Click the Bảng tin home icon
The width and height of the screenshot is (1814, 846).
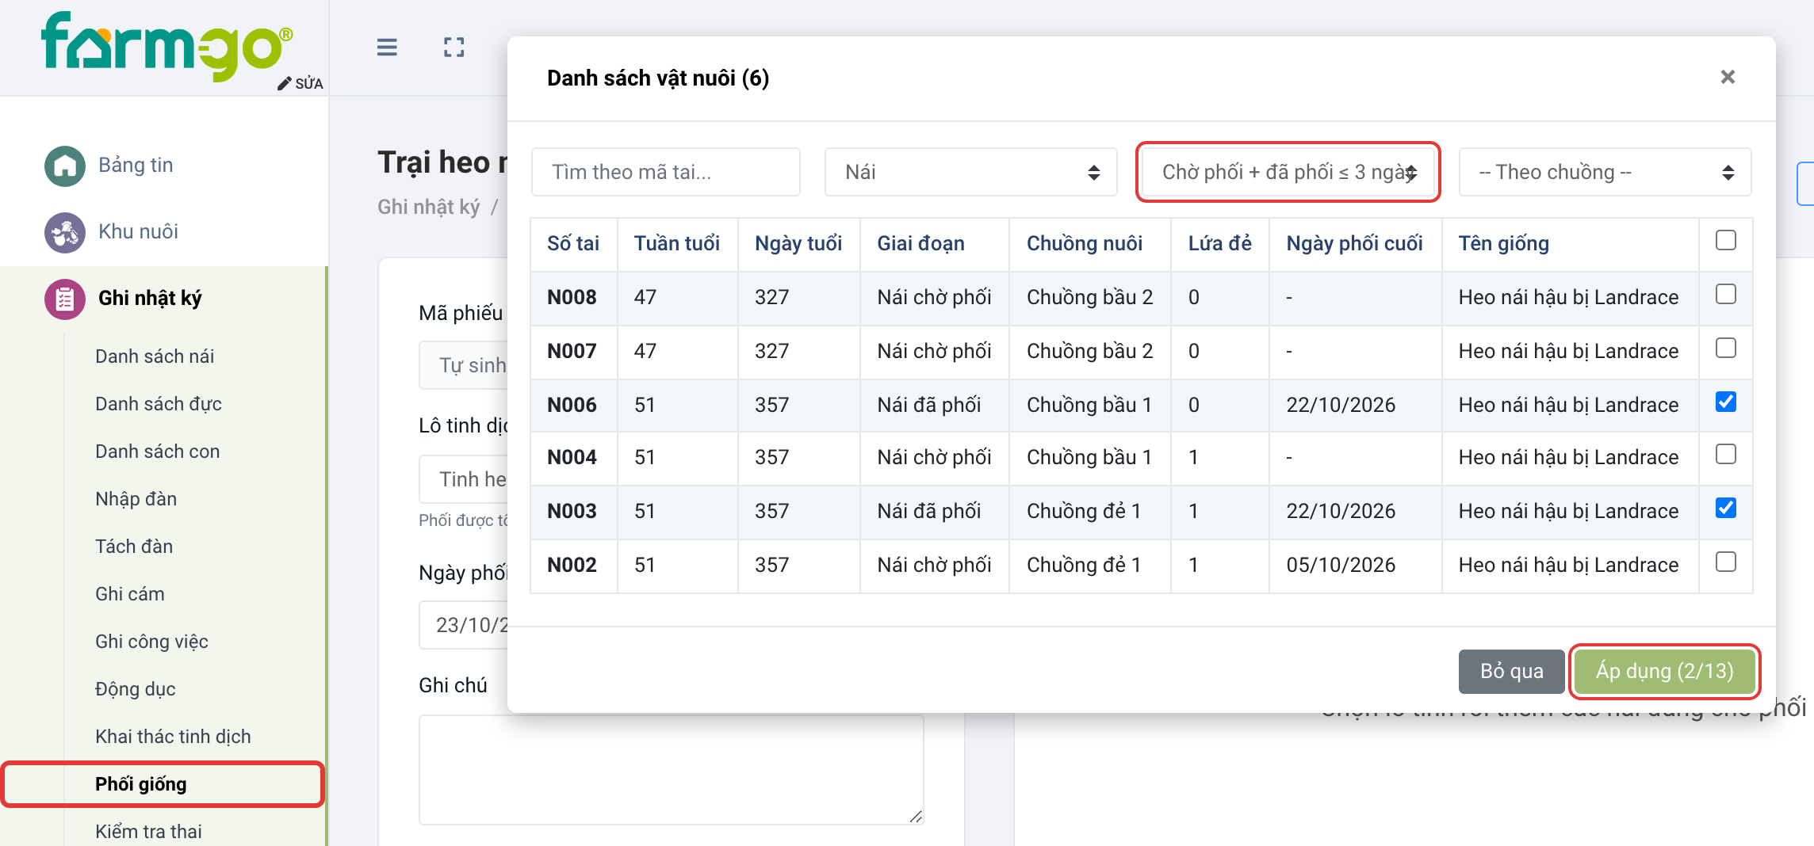(x=65, y=166)
